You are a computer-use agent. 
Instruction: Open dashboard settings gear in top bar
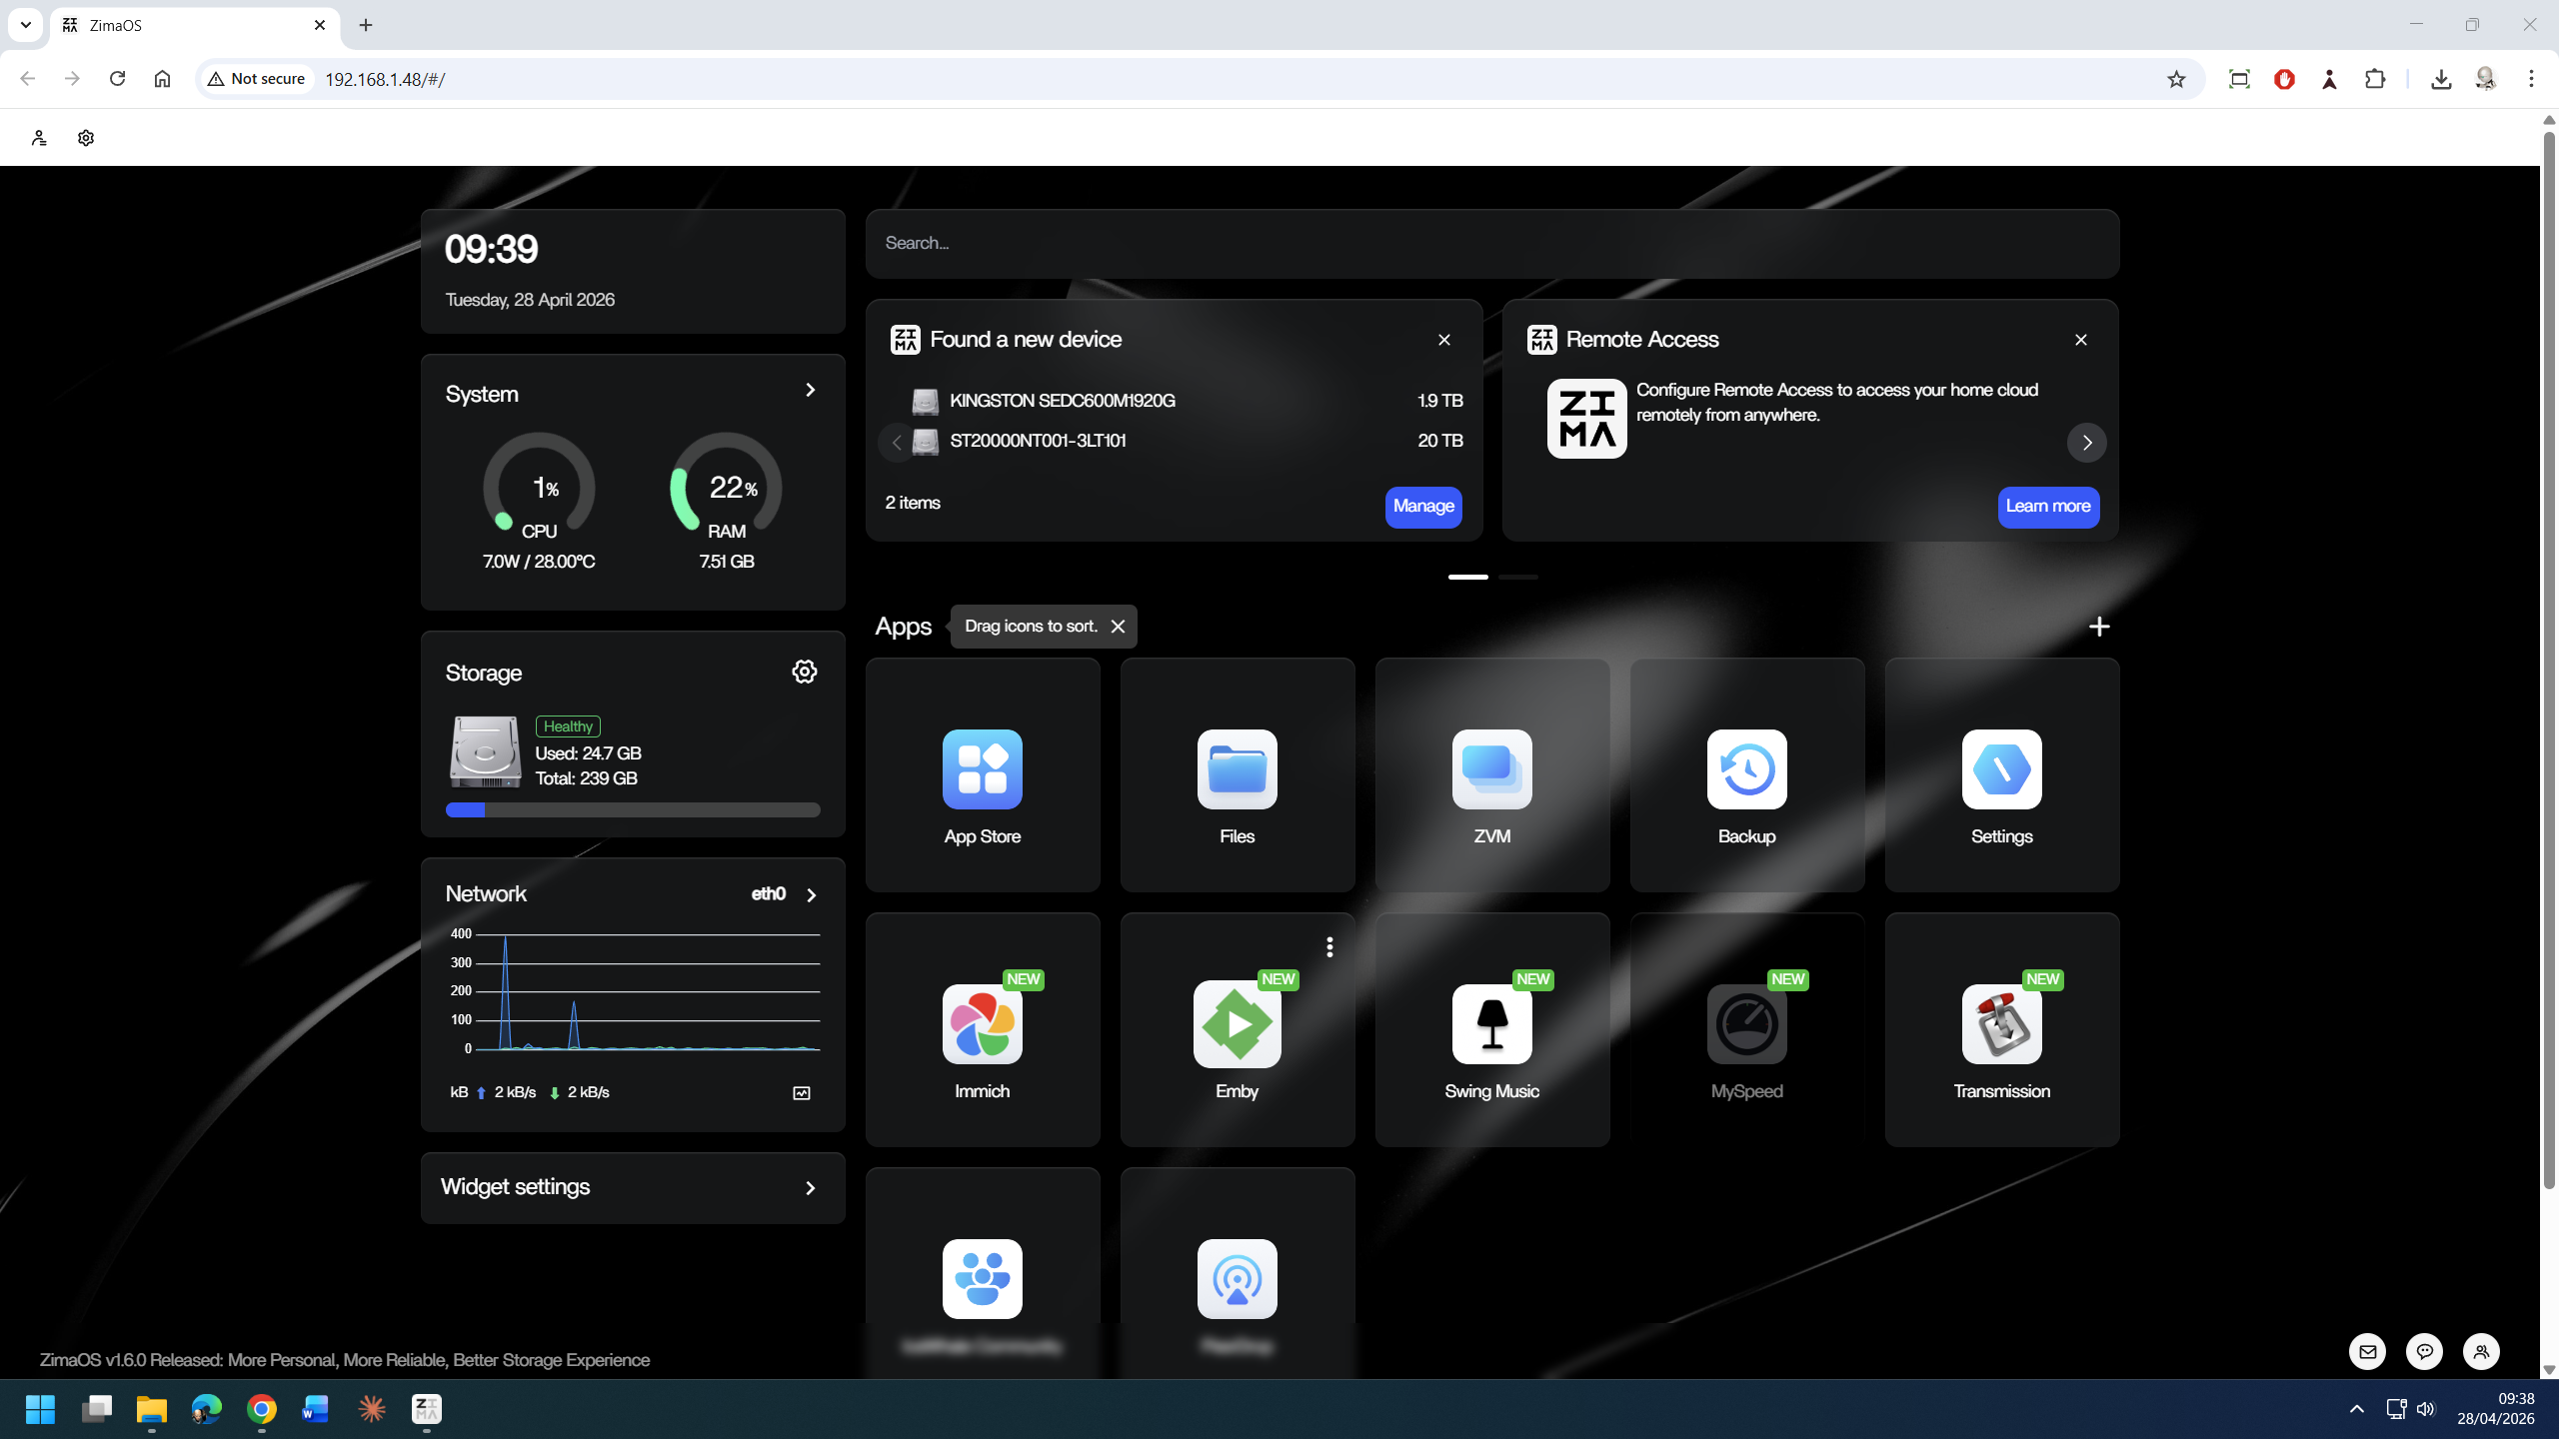point(86,138)
